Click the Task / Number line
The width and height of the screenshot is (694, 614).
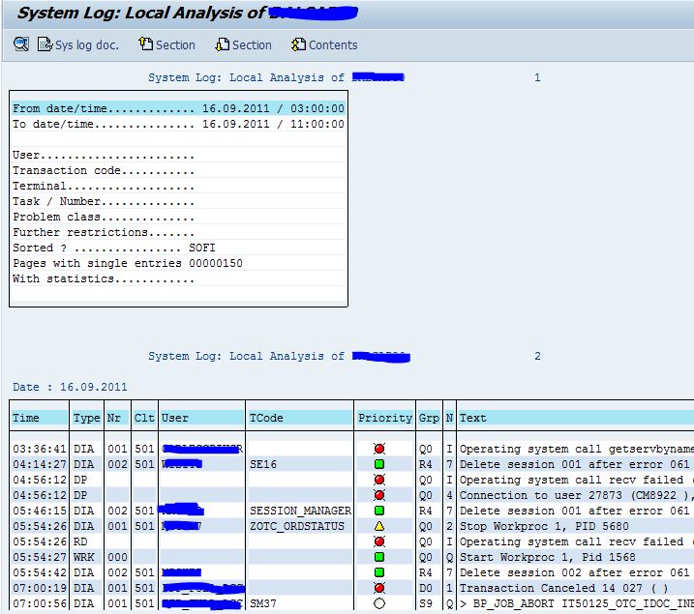178,201
